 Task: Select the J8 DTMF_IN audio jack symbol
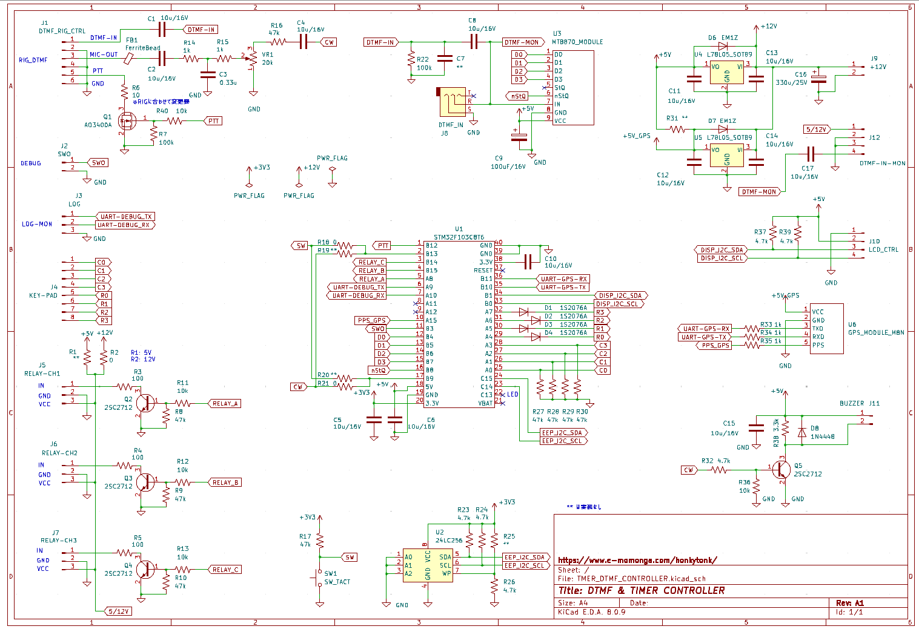[453, 102]
